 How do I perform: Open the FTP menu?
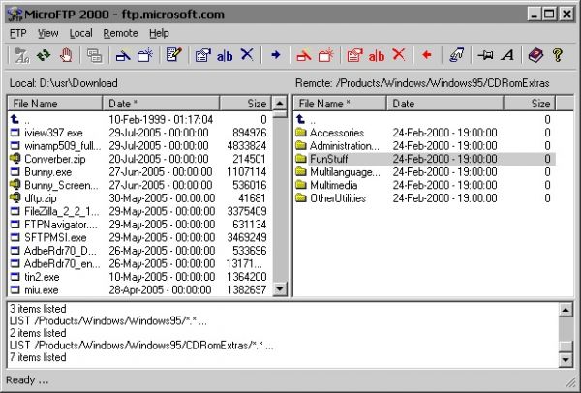[x=17, y=33]
